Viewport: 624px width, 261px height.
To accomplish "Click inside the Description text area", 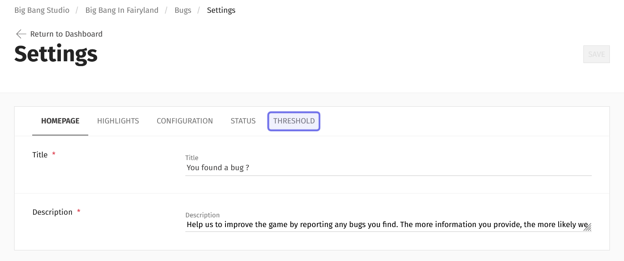I will 388,225.
